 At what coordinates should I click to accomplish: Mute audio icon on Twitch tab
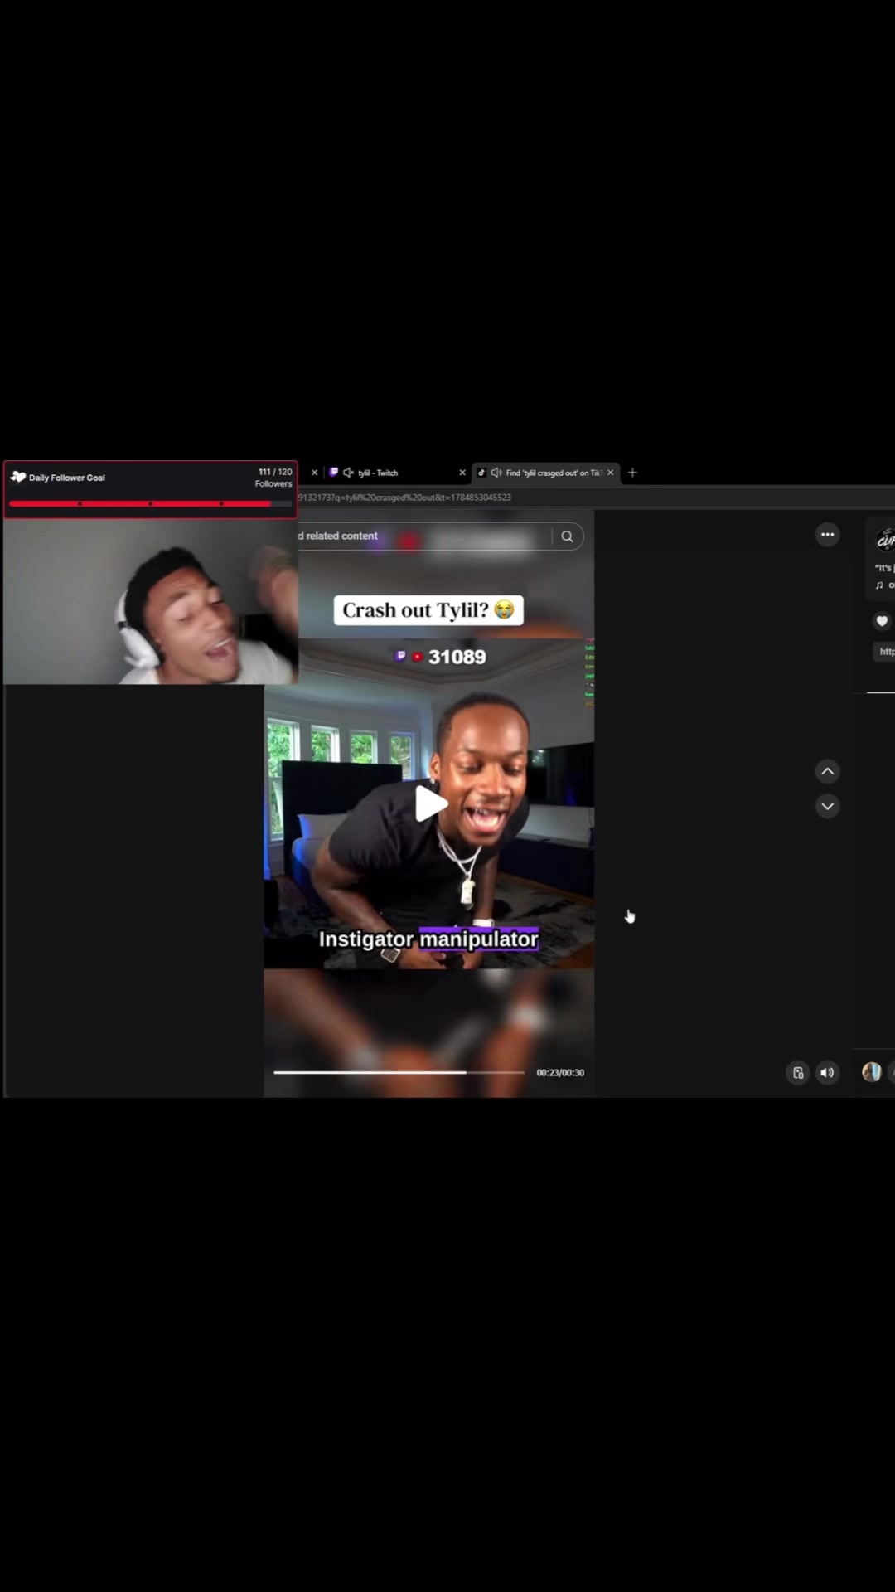pos(348,473)
